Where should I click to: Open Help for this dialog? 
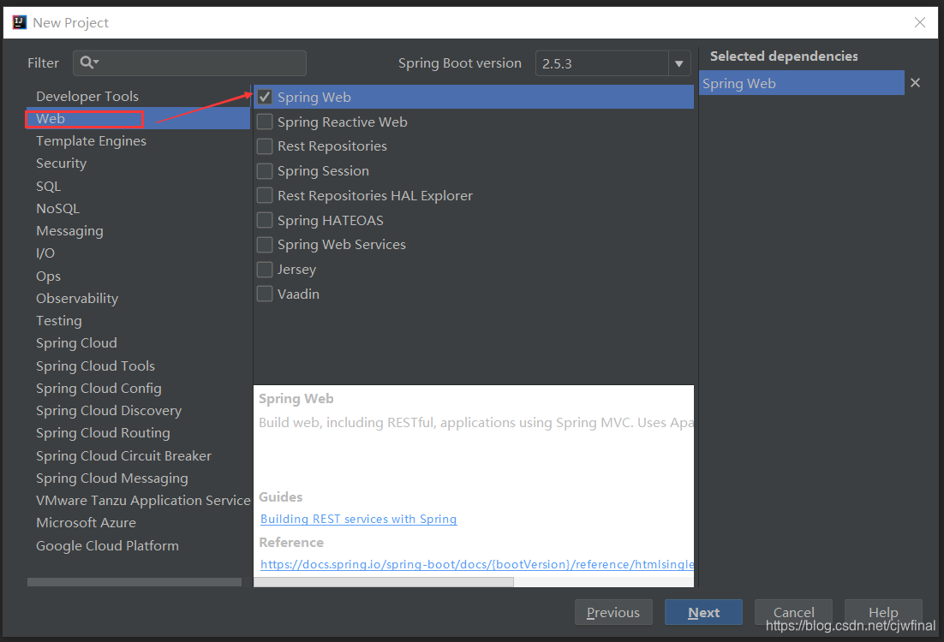[883, 612]
